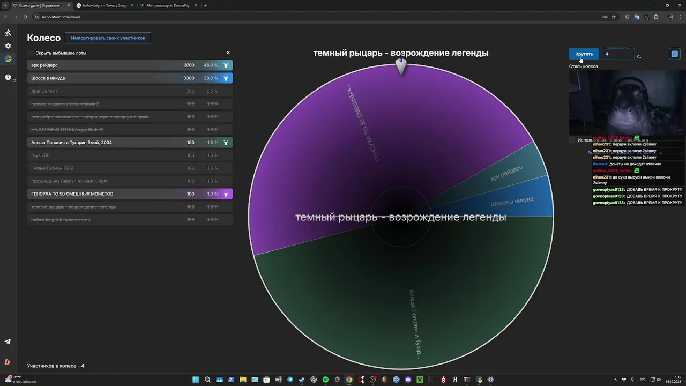Image resolution: width=686 pixels, height=386 pixels.
Task: Open Google Translate extension icon
Action: pos(637,17)
